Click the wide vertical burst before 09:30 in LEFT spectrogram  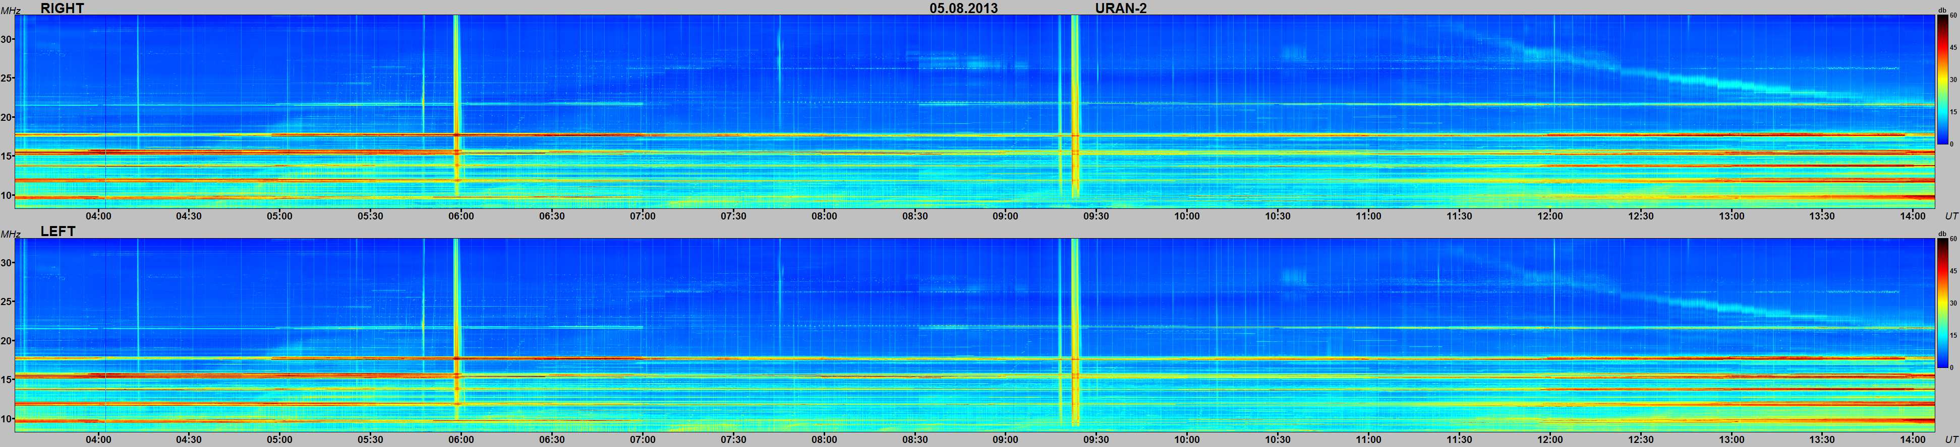tap(1075, 332)
